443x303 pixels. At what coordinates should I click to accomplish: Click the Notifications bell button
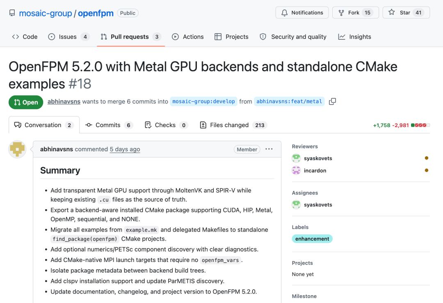[302, 13]
